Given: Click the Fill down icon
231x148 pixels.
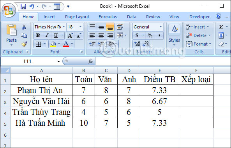Looking at the screenshot, I should [221, 35].
